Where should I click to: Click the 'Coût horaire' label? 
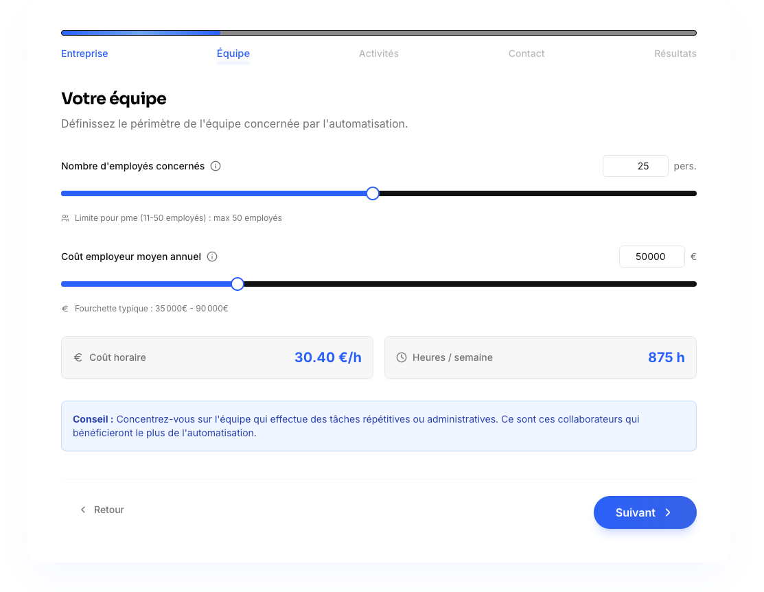click(117, 357)
